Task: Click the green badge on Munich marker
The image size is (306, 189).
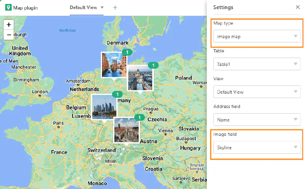Action: pyautogui.click(x=139, y=117)
